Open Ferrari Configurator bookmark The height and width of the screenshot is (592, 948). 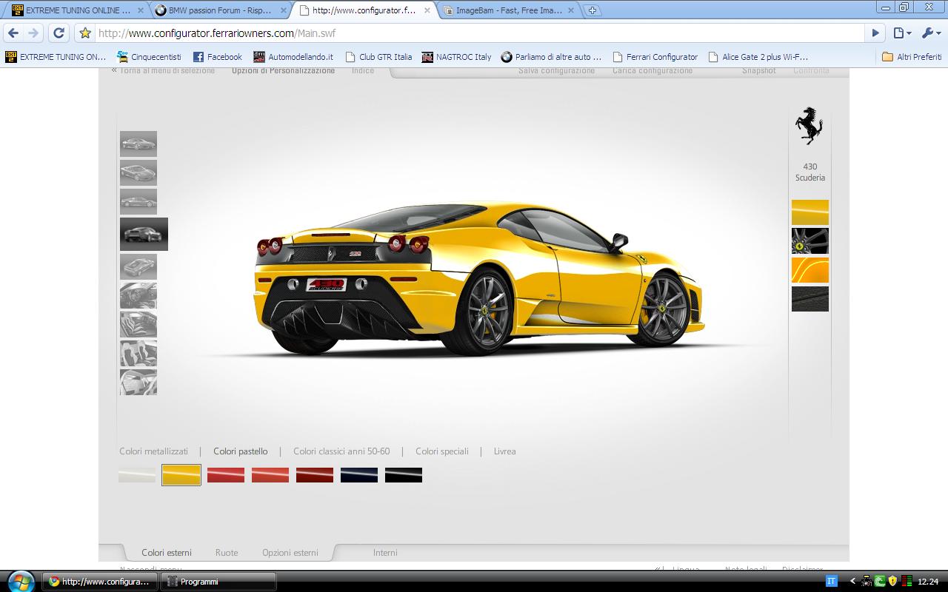[x=655, y=57]
